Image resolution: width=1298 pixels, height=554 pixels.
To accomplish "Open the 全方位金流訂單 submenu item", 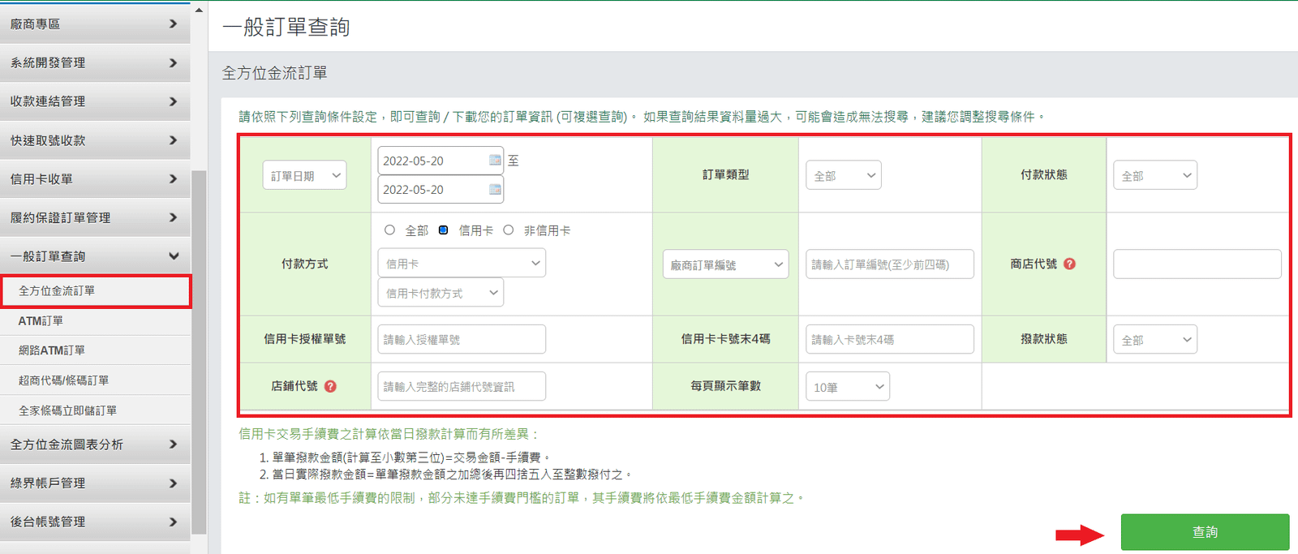I will click(x=96, y=291).
